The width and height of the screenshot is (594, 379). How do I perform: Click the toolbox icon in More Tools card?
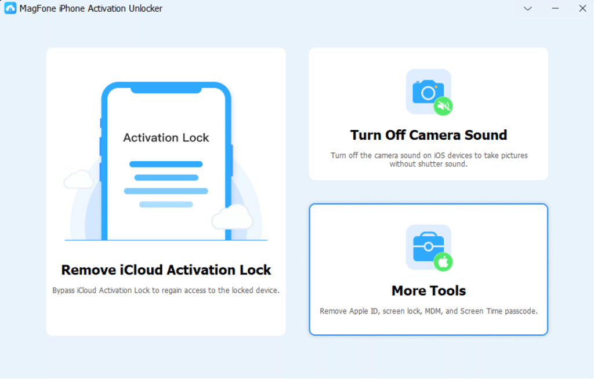pos(428,247)
